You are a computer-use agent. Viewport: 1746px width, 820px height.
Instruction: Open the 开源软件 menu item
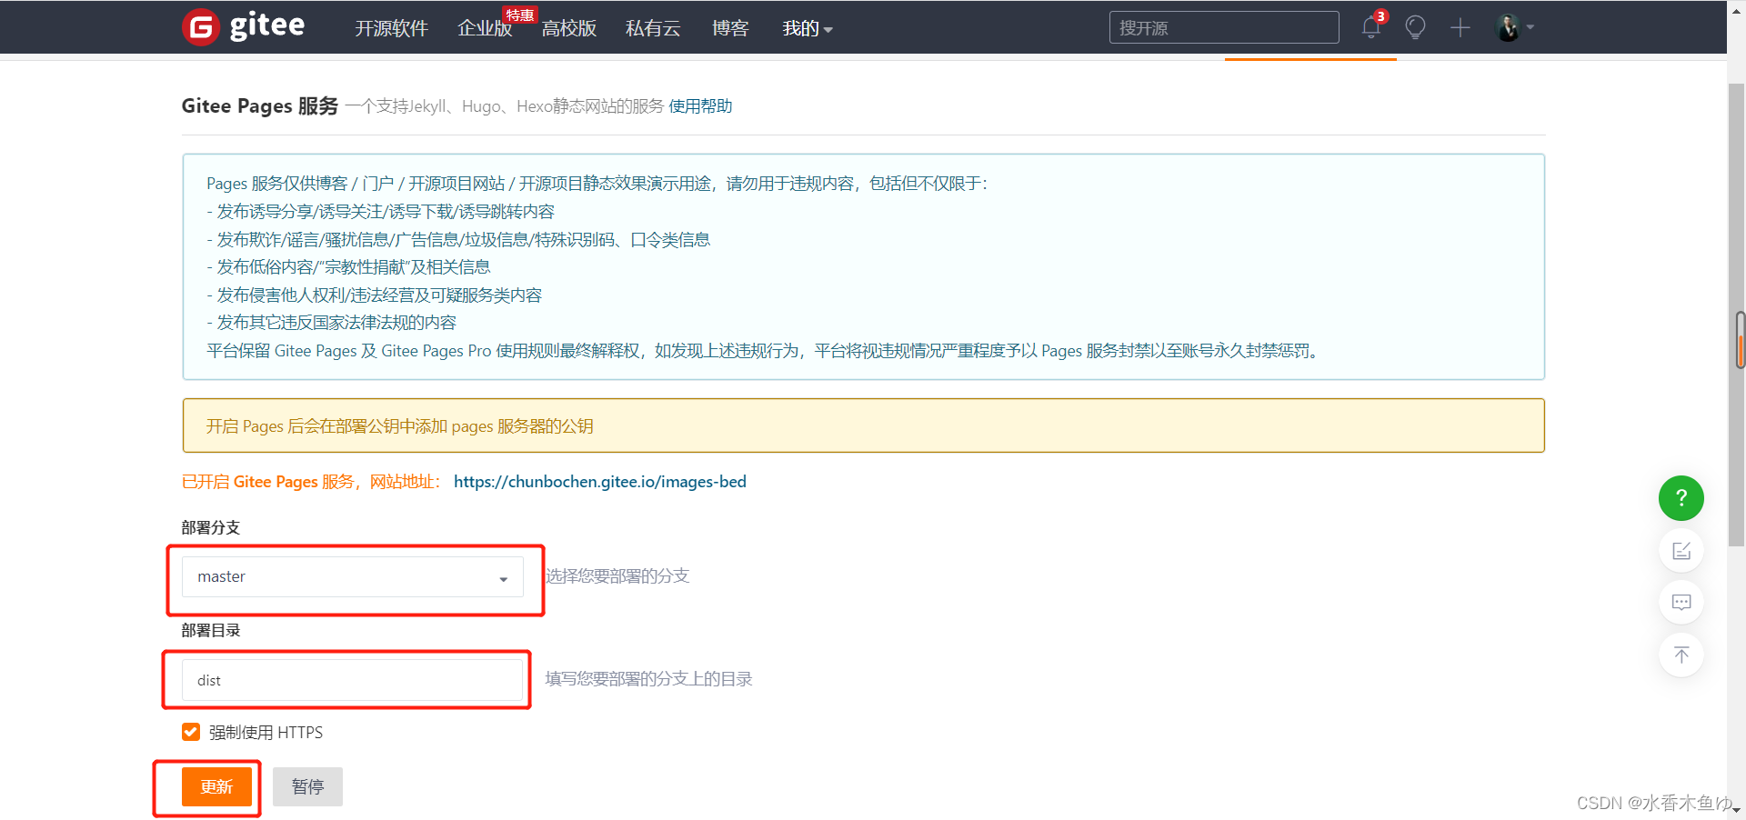tap(391, 28)
